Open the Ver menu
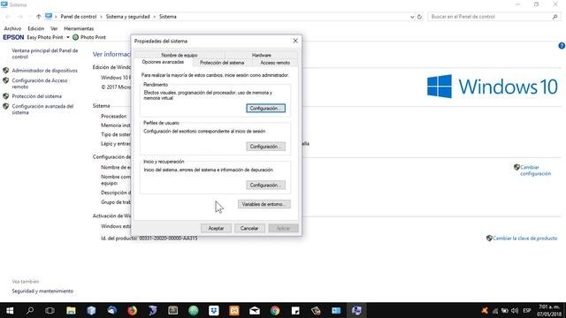The height and width of the screenshot is (318, 566). click(x=54, y=28)
